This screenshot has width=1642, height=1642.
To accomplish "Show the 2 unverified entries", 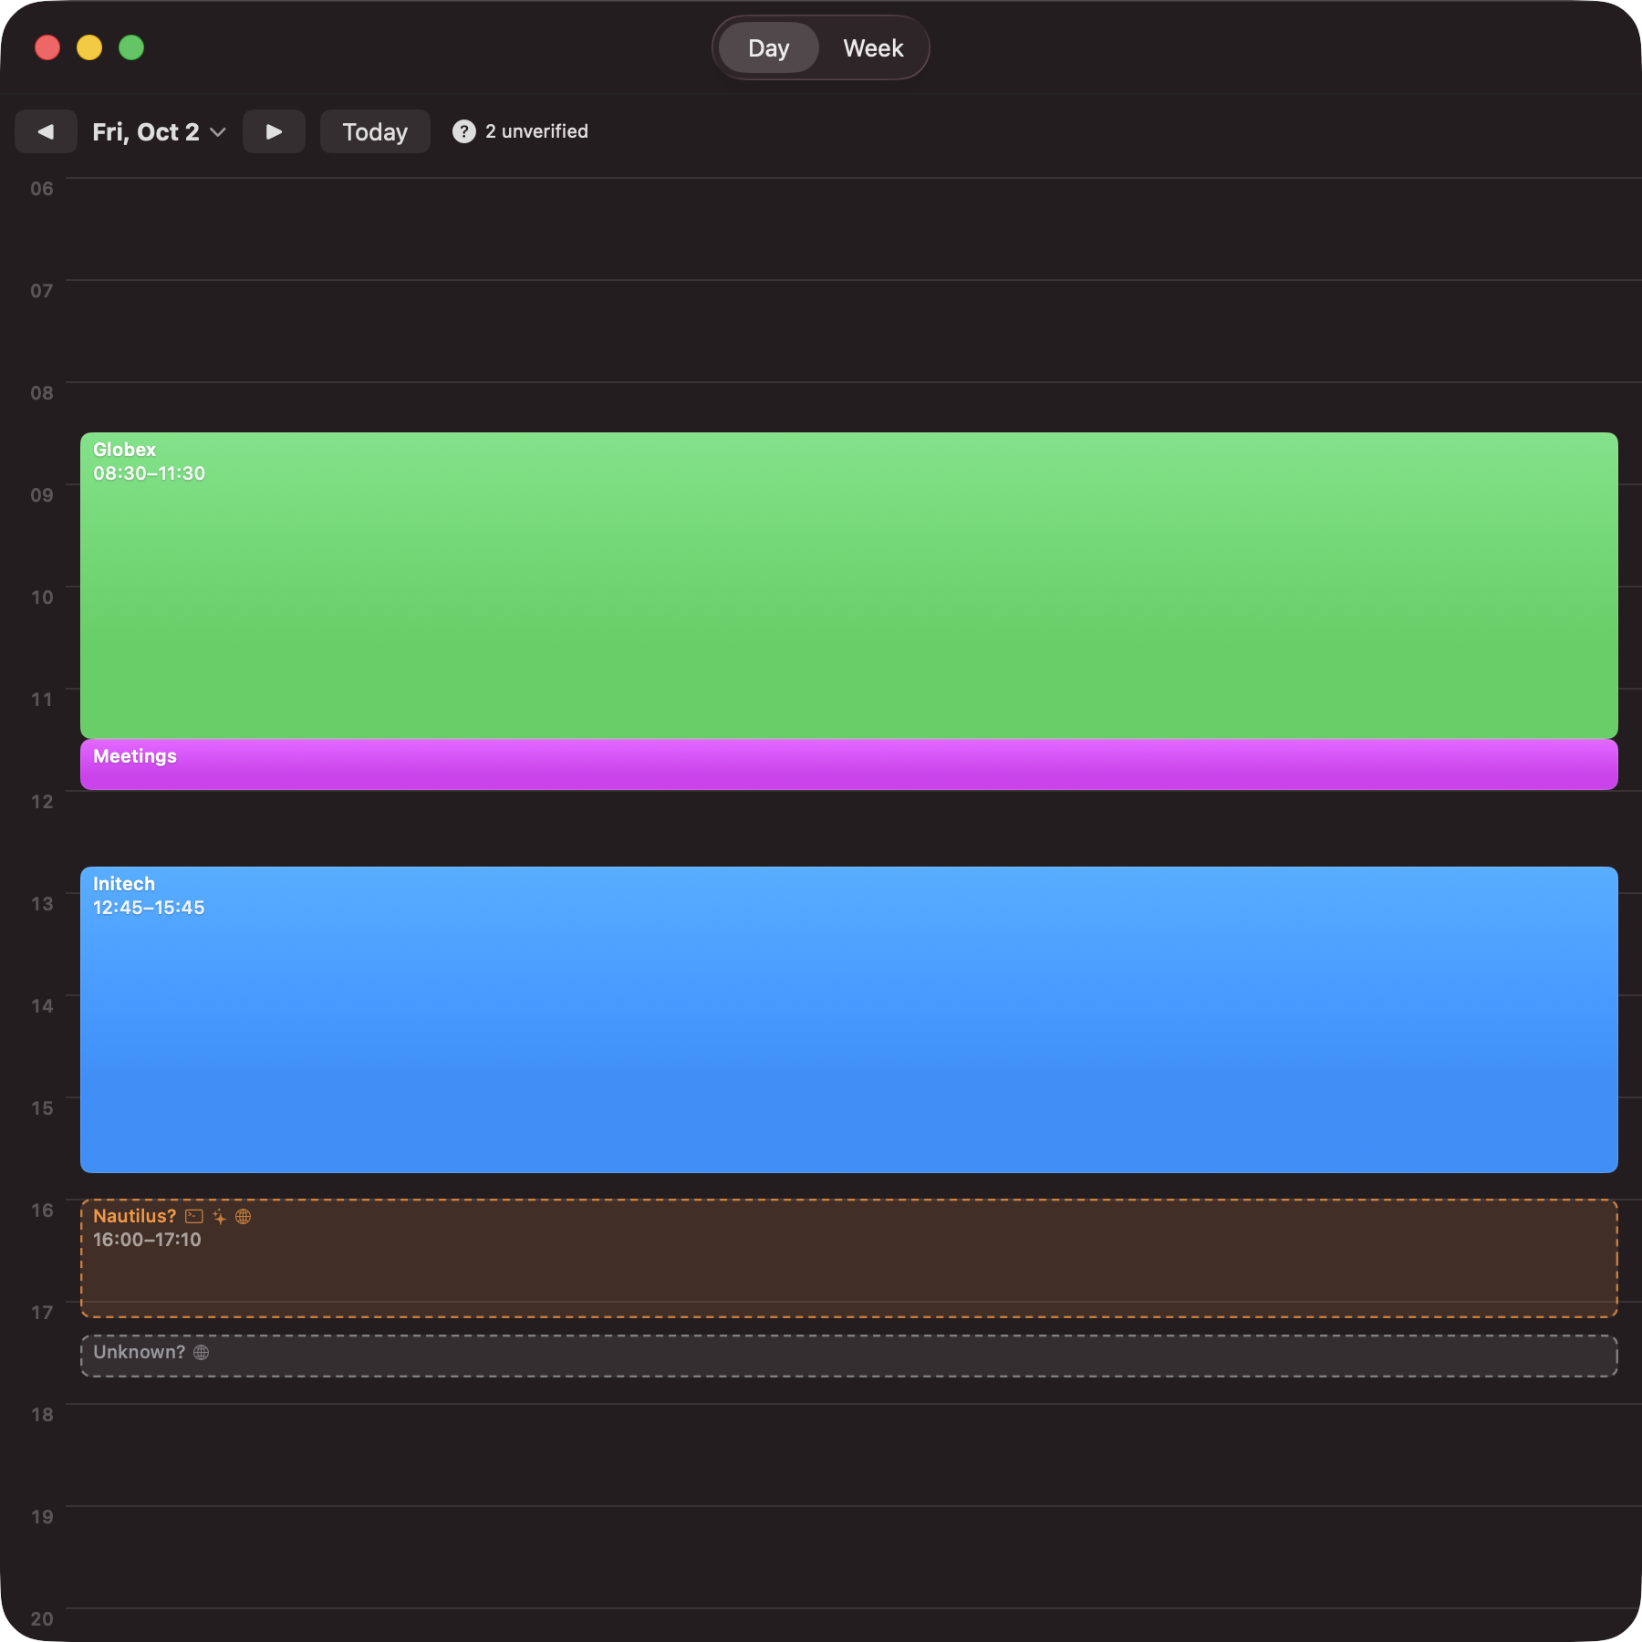I will pyautogui.click(x=521, y=131).
